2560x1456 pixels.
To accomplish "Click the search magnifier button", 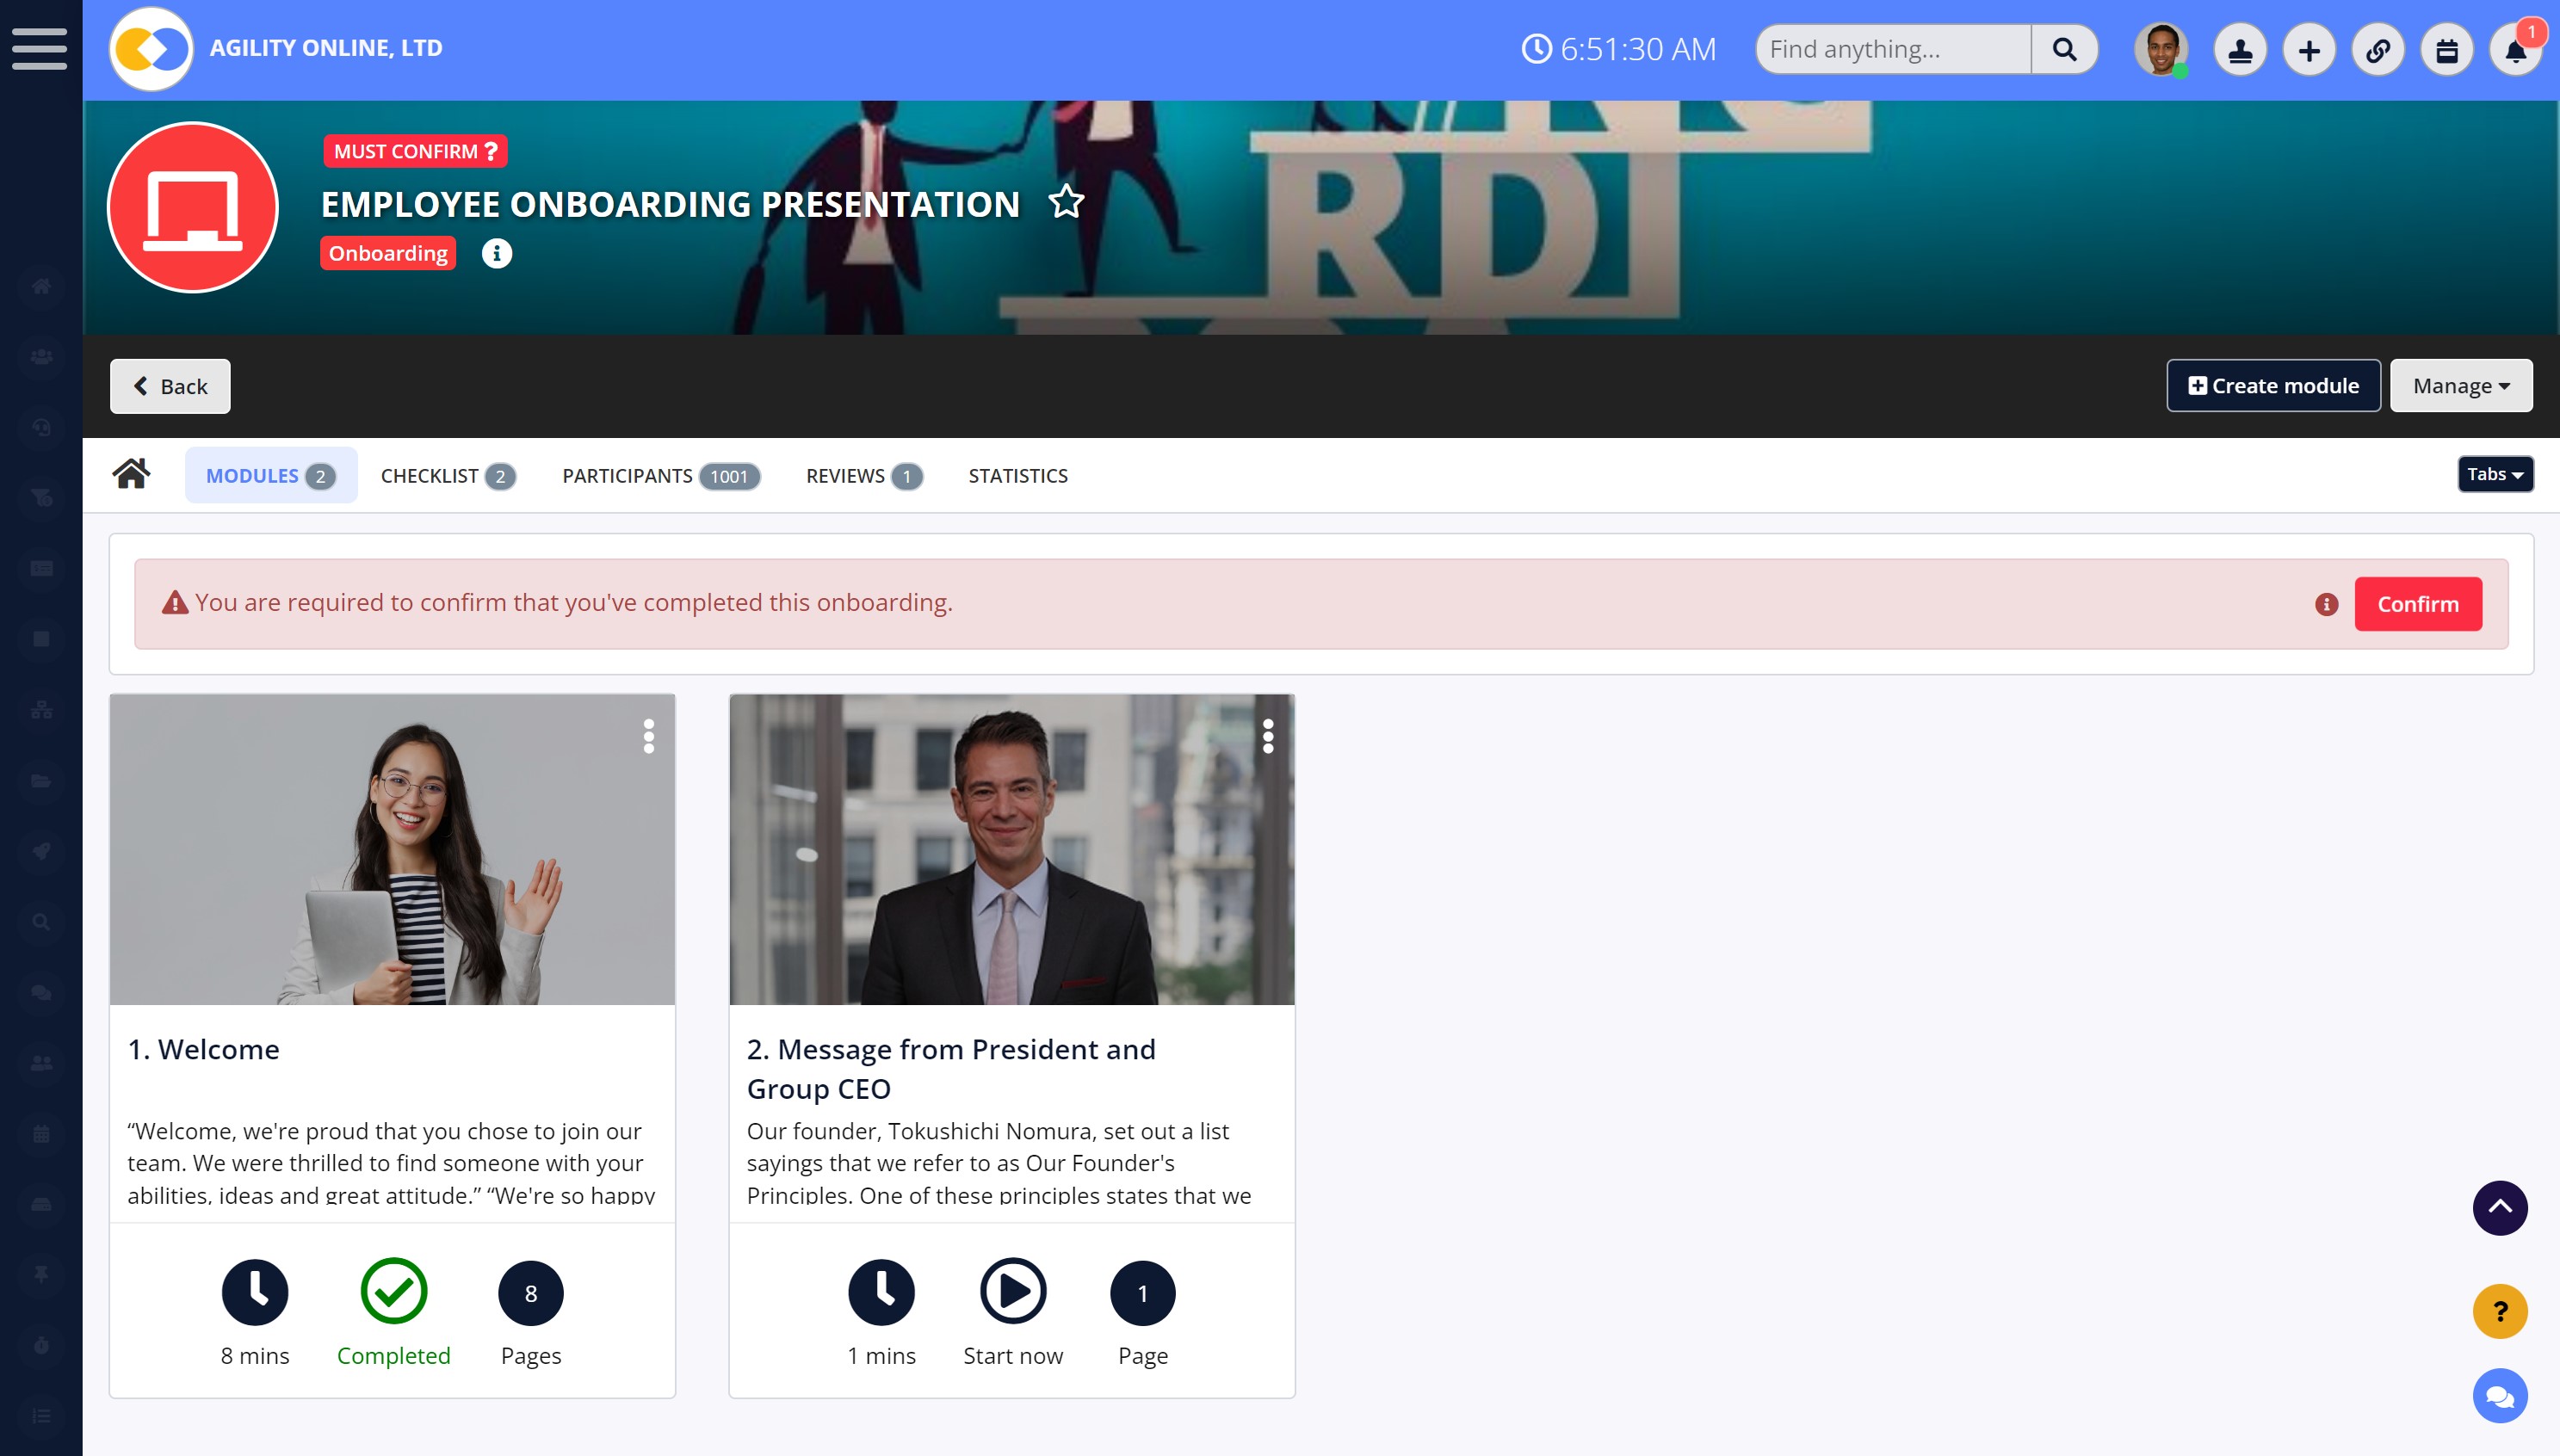I will point(2064,49).
